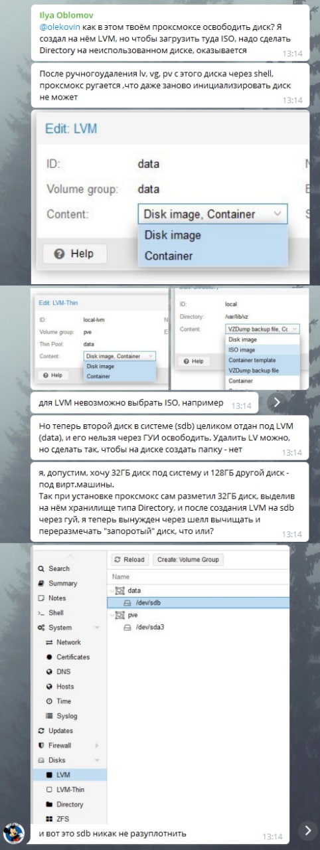
Task: Expand the Firewall submenu arrow
Action: tap(96, 745)
